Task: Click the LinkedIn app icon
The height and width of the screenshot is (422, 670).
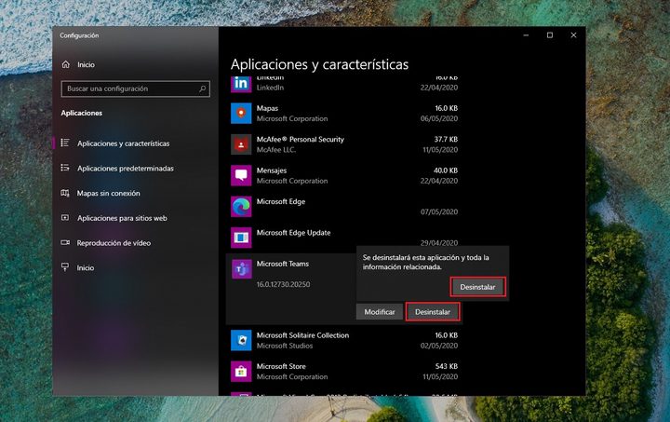Action: pyautogui.click(x=241, y=84)
